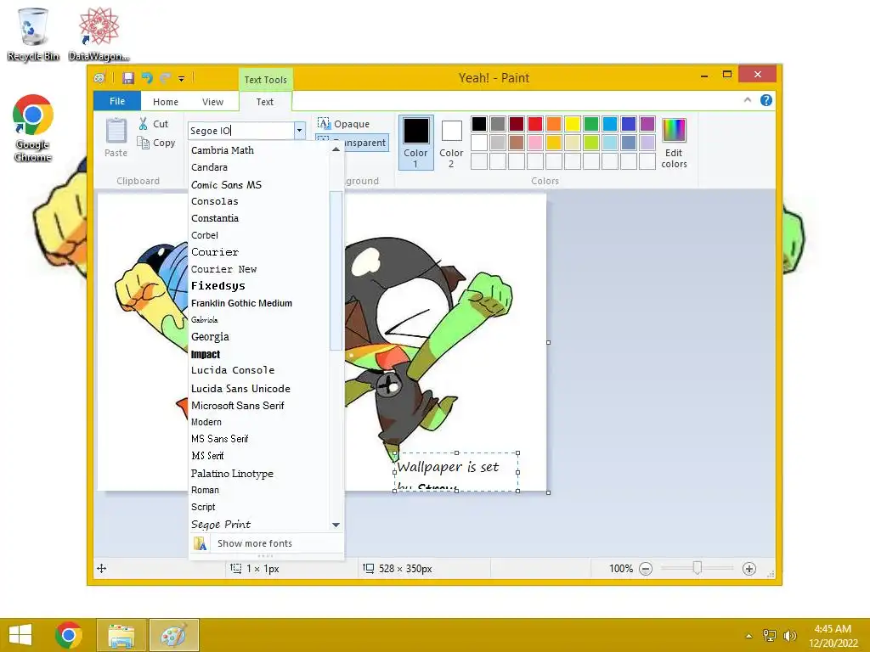The width and height of the screenshot is (870, 652).
Task: Click the zoom out minus button
Action: [x=646, y=569]
